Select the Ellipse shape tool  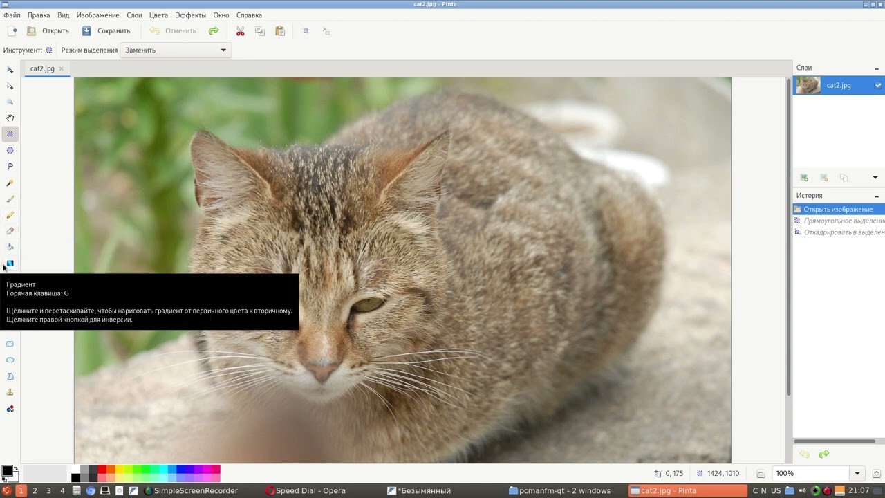(x=10, y=360)
